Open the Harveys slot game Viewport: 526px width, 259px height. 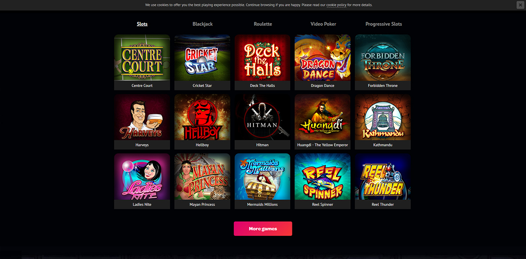pos(142,122)
